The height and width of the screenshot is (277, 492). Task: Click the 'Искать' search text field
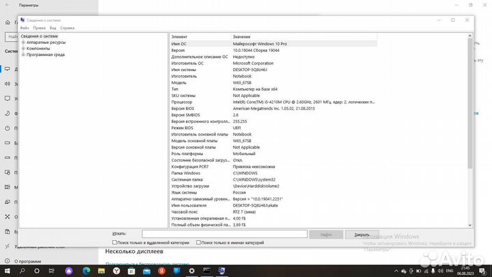pos(219,234)
